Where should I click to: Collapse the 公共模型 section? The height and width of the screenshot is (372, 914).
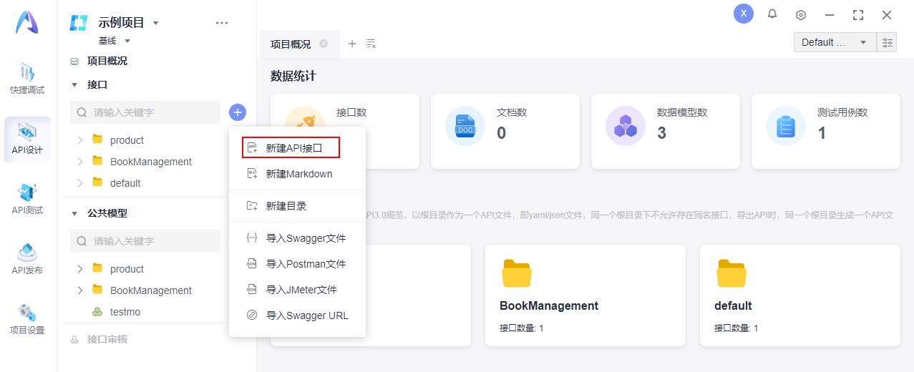tap(74, 213)
